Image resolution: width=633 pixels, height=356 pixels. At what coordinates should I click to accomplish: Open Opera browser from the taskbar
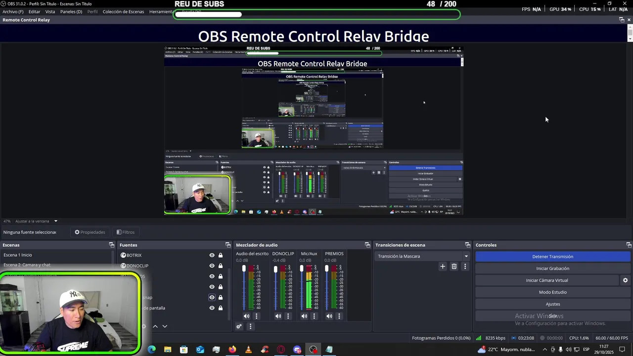(281, 350)
